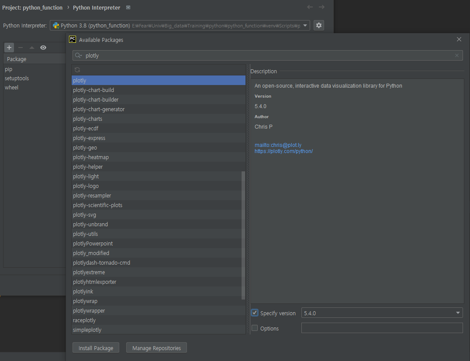Click the forward navigation arrow
The image size is (470, 361).
[321, 7]
